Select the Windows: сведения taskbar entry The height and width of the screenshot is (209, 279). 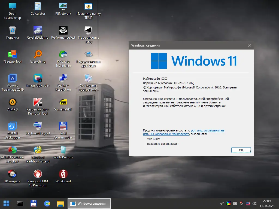(89, 203)
